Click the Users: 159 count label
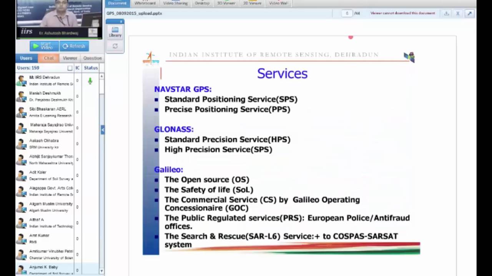The image size is (492, 276). [x=28, y=68]
